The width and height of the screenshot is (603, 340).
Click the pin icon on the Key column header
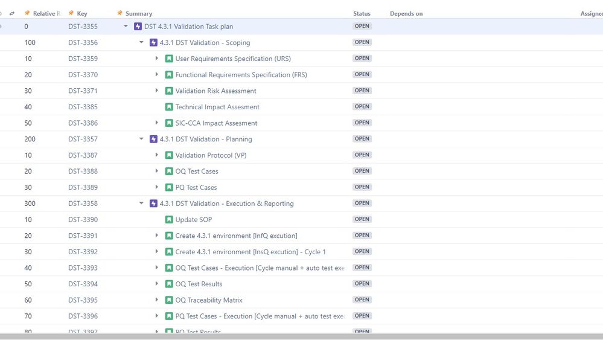coord(71,13)
